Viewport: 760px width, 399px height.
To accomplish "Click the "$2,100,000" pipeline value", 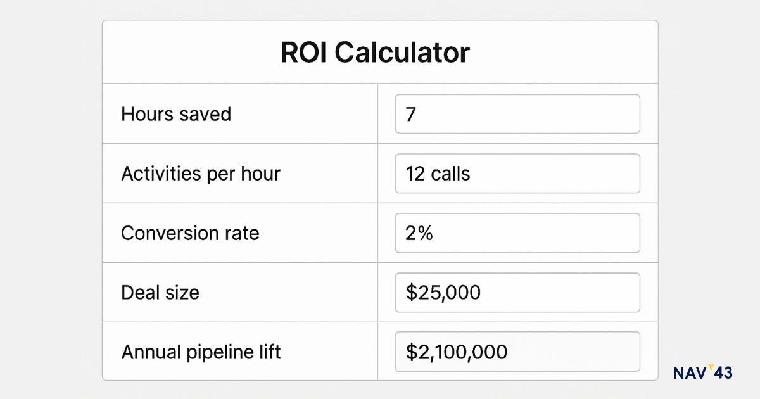I will point(457,351).
